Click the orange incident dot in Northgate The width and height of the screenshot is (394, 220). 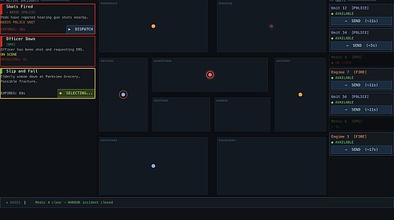[x=153, y=26]
